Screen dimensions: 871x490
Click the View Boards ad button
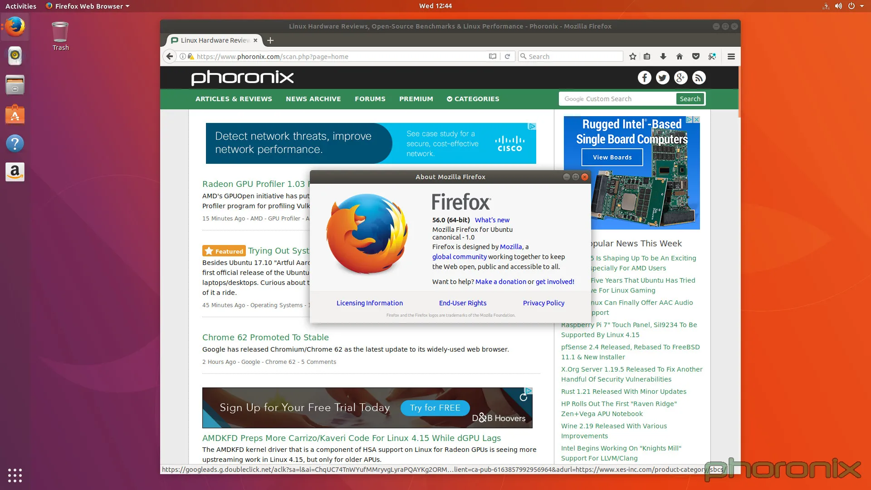tap(612, 157)
